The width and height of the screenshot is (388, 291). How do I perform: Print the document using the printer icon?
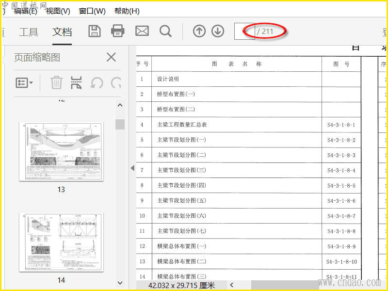[x=117, y=31]
